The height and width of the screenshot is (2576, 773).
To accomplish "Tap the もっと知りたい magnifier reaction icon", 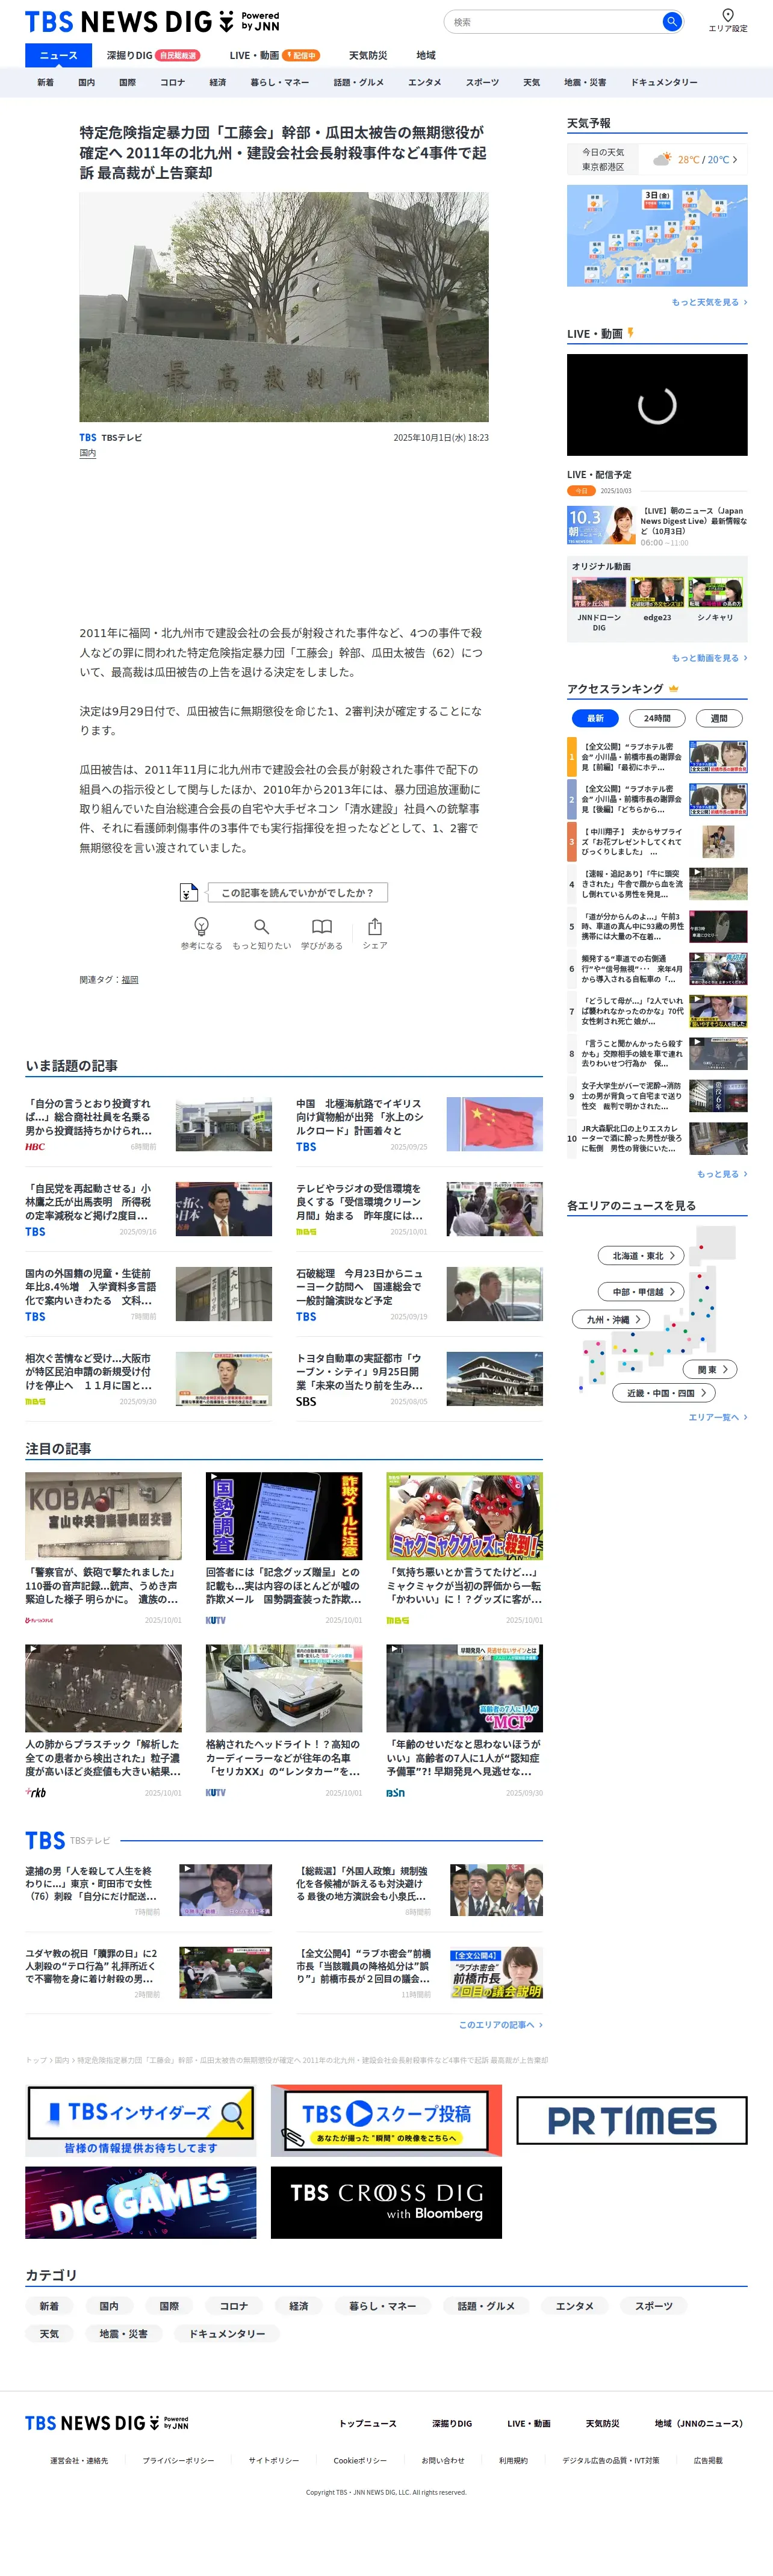I will (261, 927).
